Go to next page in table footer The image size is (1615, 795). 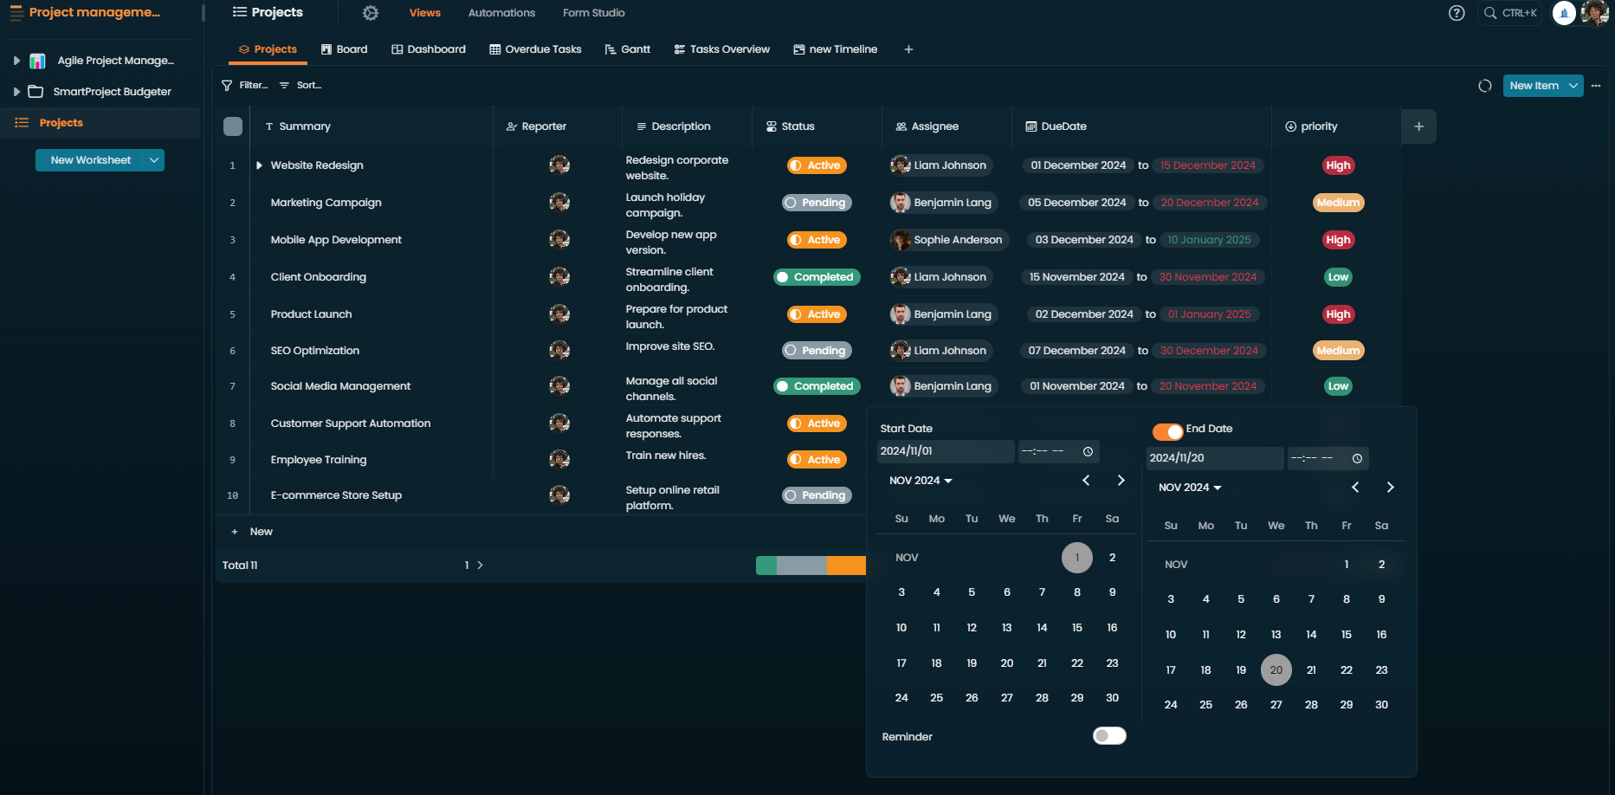pos(480,566)
